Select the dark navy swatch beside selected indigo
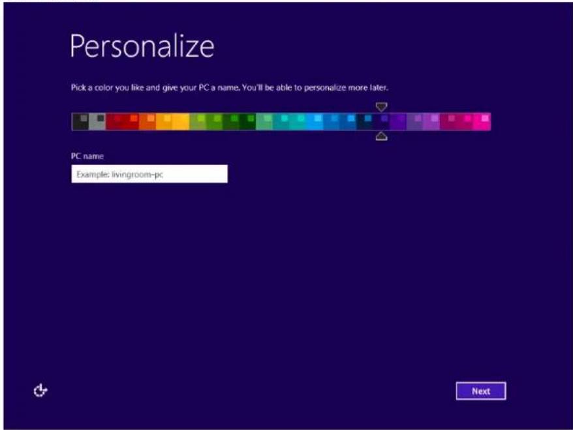Image resolution: width=573 pixels, height=430 pixels. point(365,121)
